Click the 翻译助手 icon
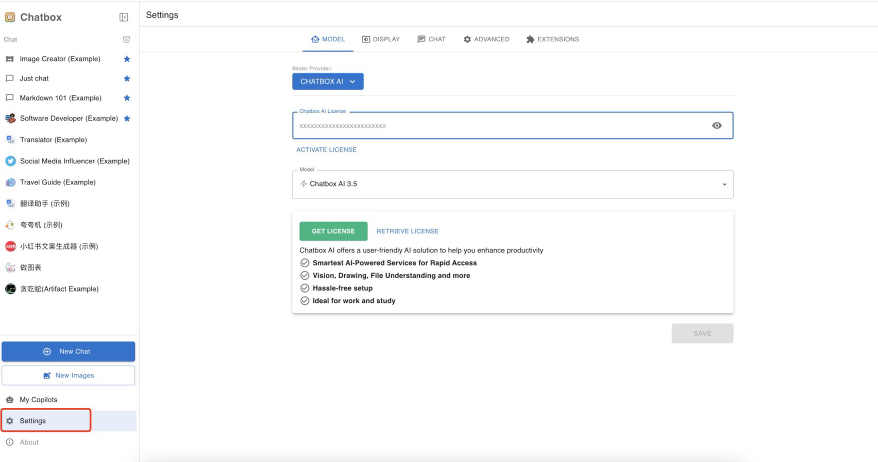This screenshot has width=878, height=462. [x=10, y=203]
